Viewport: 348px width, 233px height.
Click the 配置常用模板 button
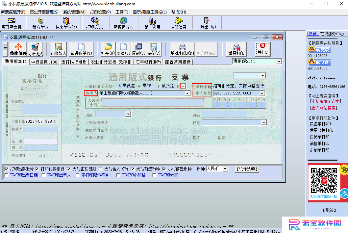click(178, 62)
